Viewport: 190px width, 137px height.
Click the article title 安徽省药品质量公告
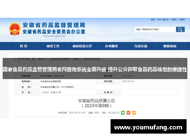click(x=97, y=101)
